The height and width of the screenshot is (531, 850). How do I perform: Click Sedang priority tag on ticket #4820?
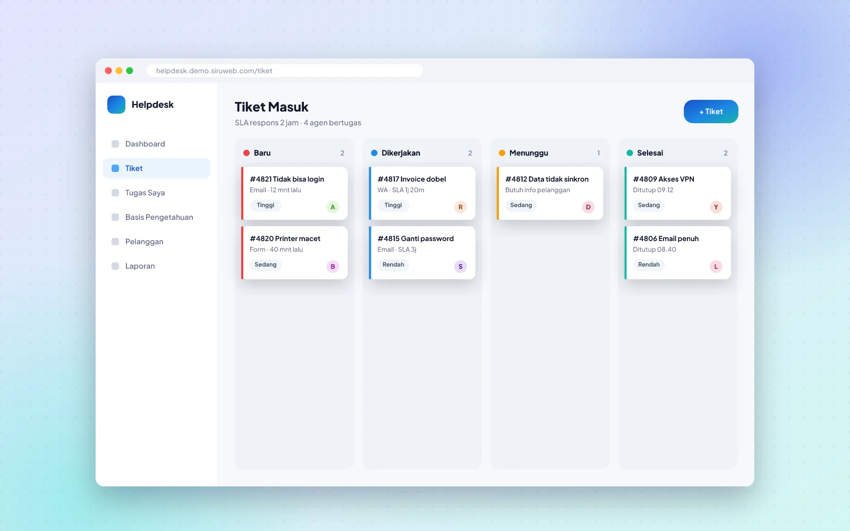tap(266, 265)
